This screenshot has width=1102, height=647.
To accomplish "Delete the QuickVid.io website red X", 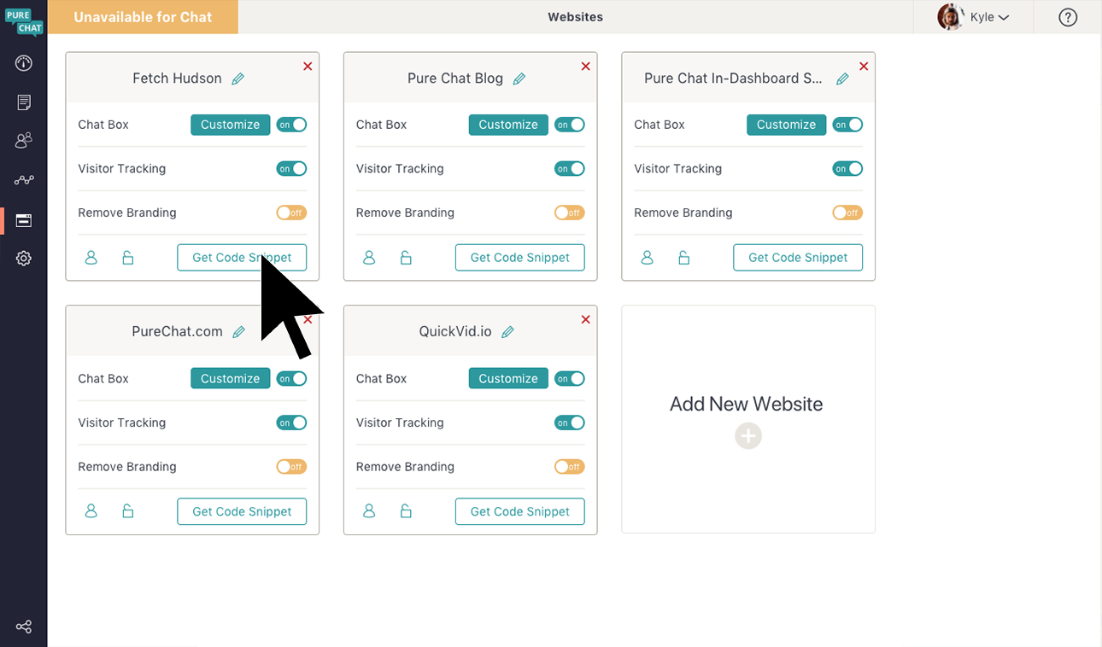I will click(586, 319).
